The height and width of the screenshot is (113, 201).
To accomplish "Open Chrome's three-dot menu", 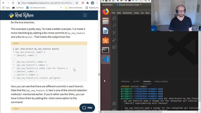I will (97, 3).
